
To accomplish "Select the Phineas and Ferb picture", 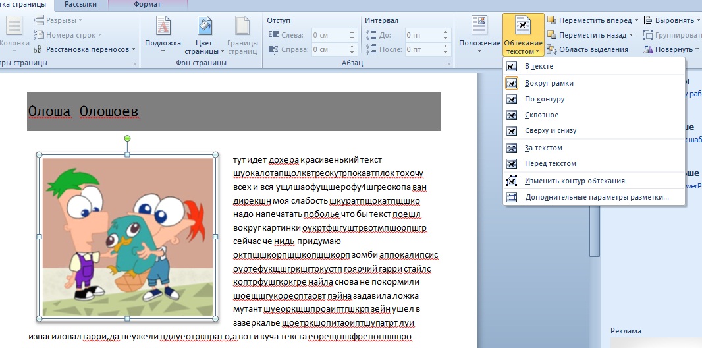I will 127,237.
